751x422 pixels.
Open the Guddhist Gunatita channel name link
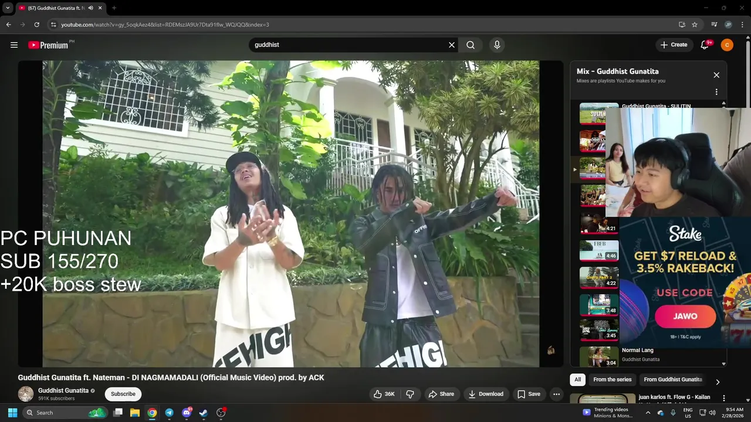click(x=63, y=390)
